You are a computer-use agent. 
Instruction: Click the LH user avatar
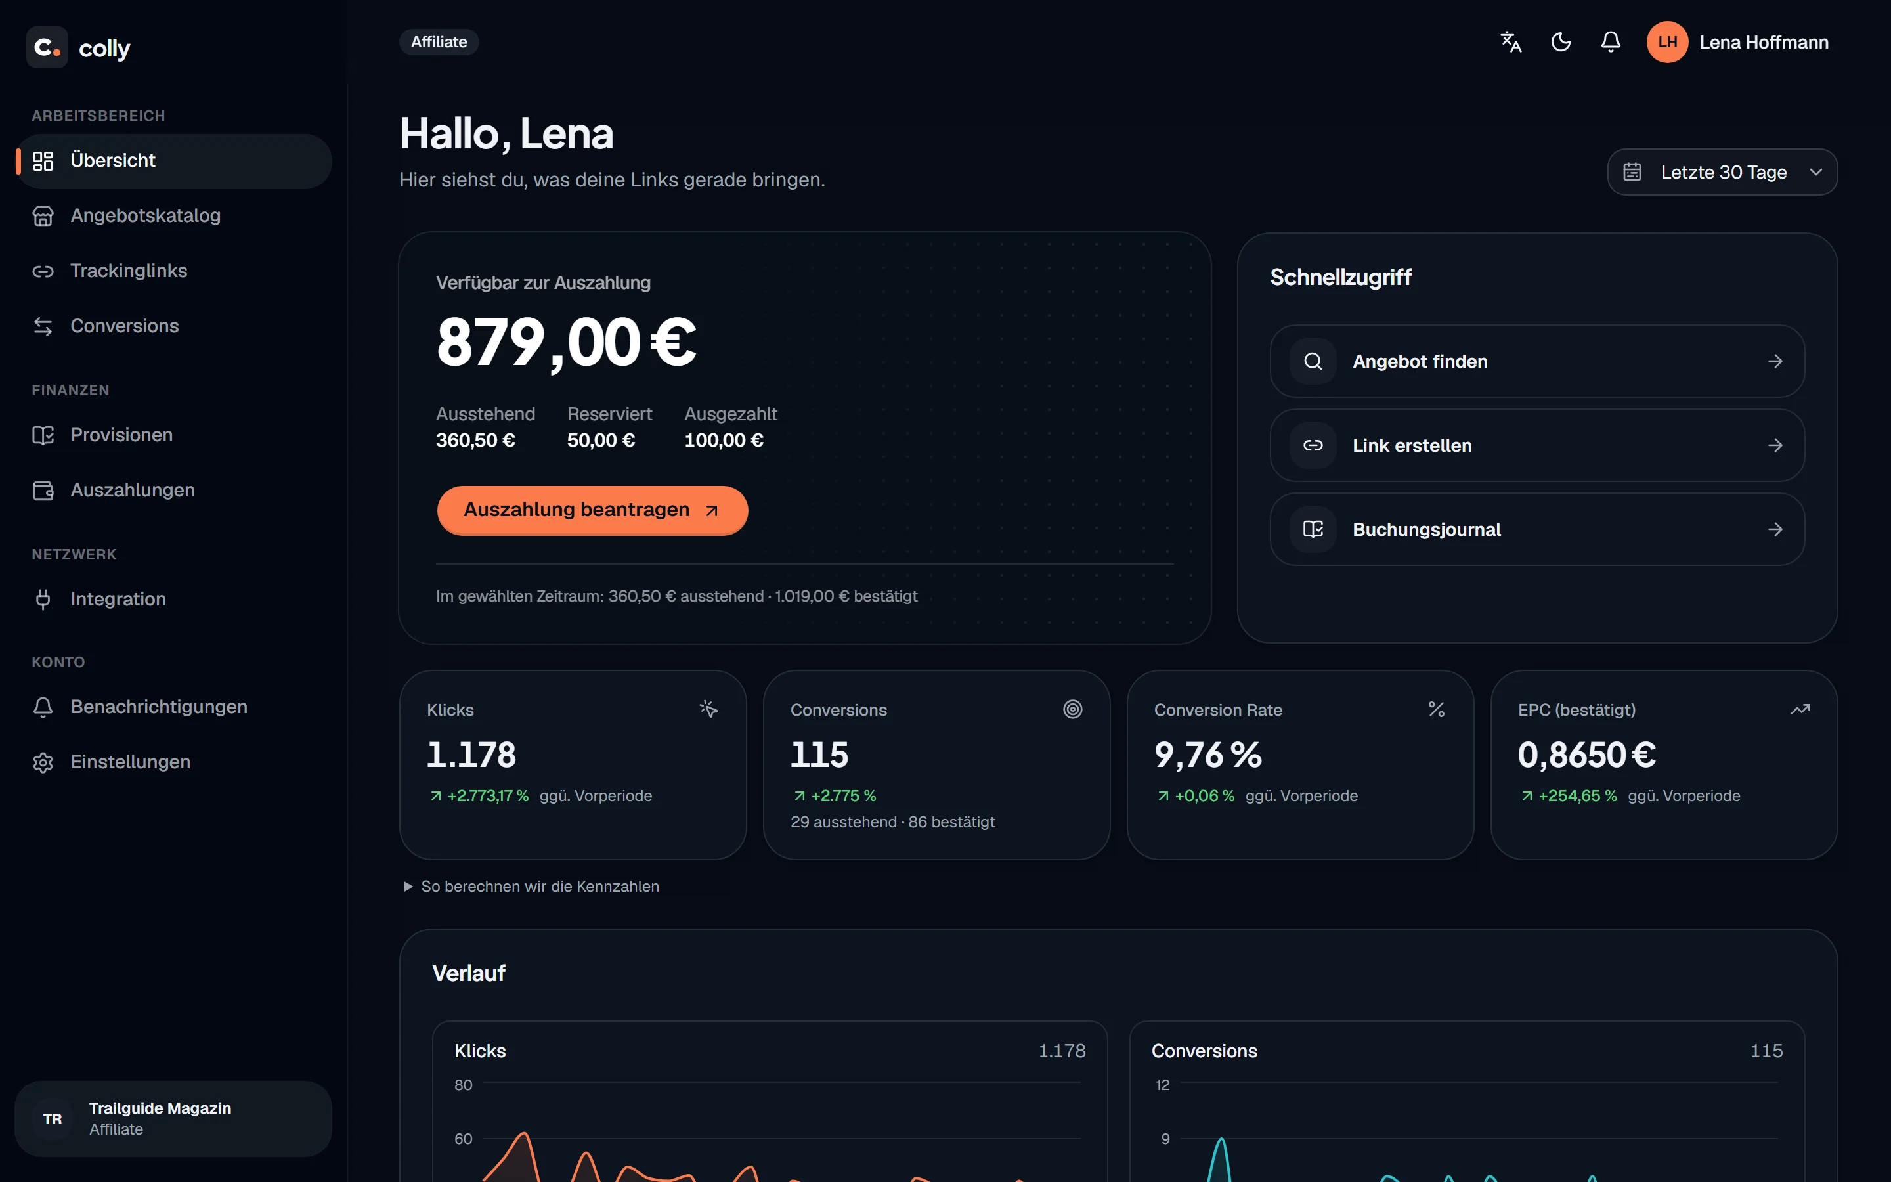[x=1666, y=42]
